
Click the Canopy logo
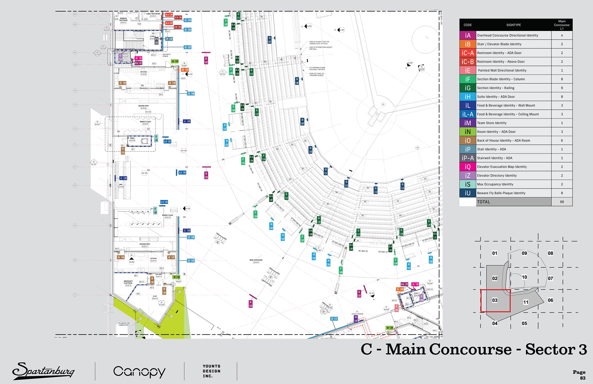[x=139, y=371]
